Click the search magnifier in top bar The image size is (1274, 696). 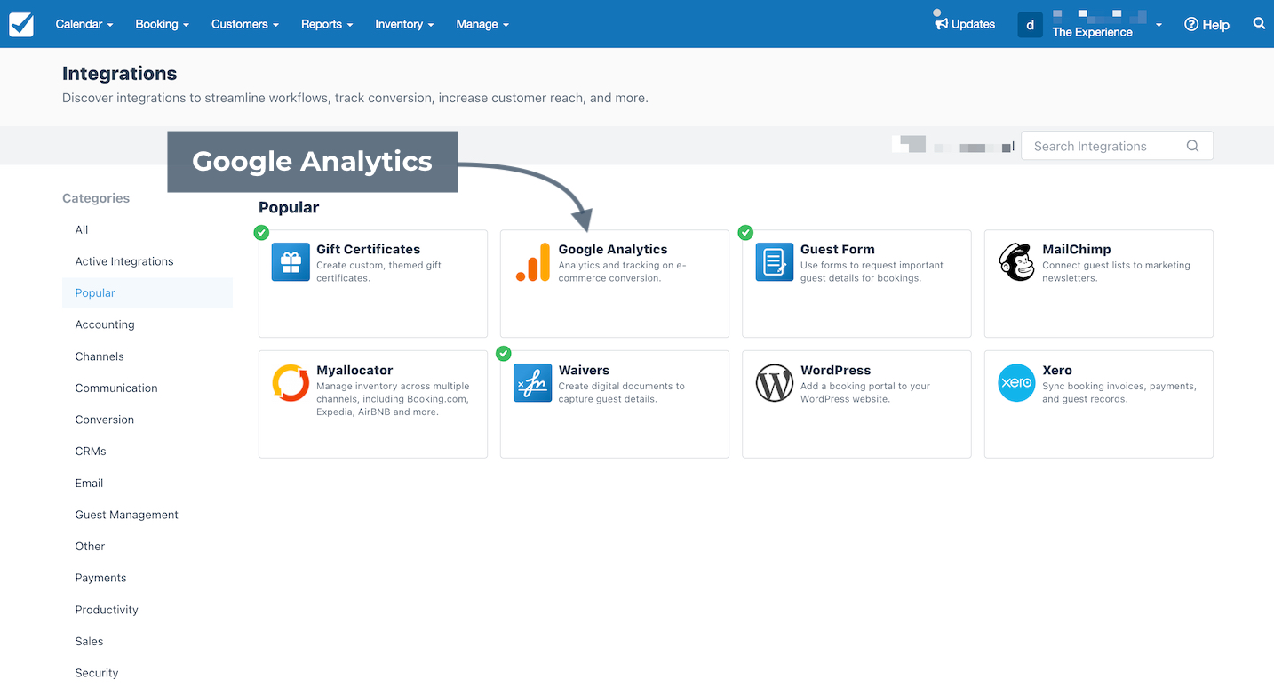click(x=1259, y=24)
